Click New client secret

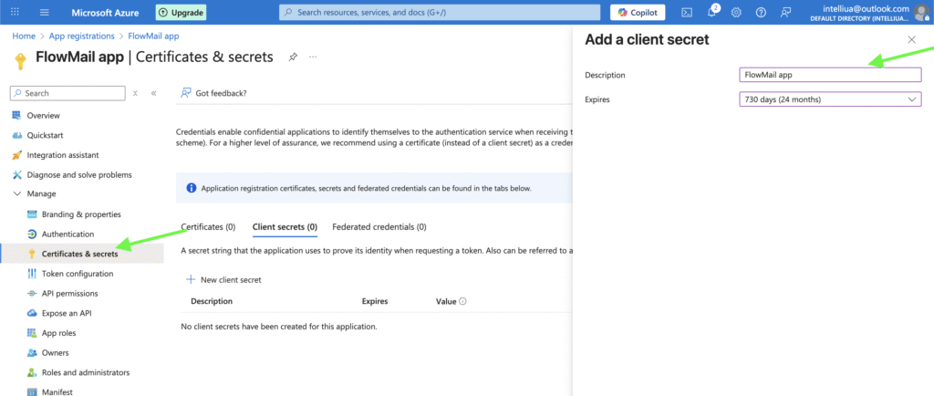[224, 279]
